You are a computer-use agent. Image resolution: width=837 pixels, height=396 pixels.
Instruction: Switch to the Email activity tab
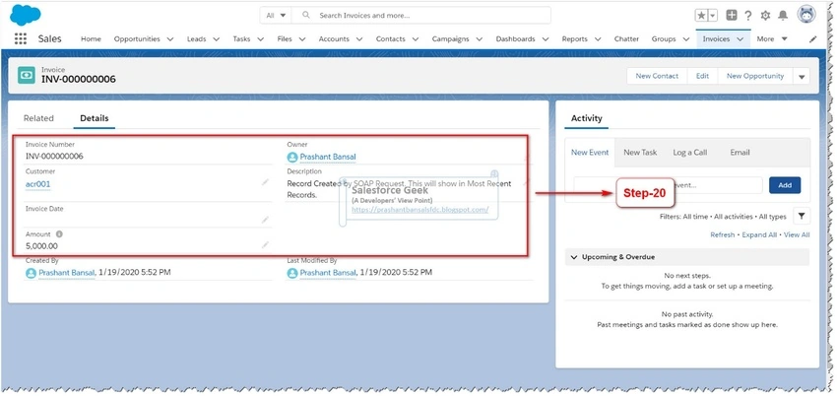coord(740,153)
